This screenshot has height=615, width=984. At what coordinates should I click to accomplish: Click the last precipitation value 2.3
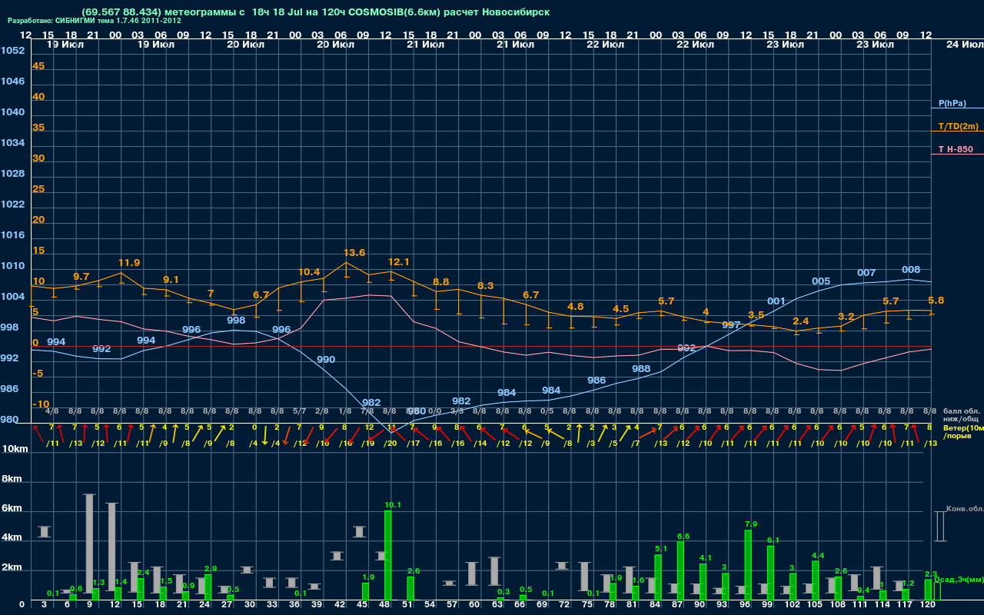point(931,573)
